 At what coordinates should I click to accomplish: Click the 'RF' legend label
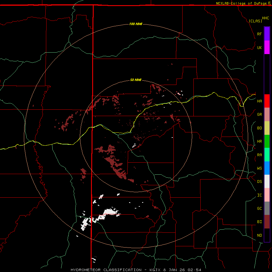pyautogui.click(x=259, y=34)
